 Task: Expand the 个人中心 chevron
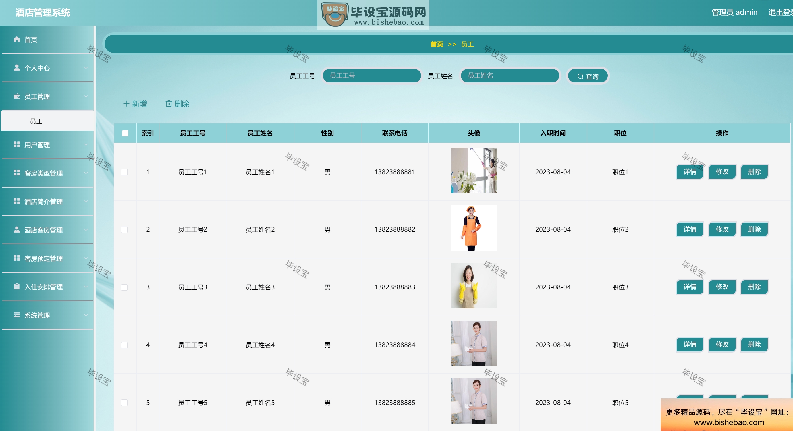click(x=86, y=67)
